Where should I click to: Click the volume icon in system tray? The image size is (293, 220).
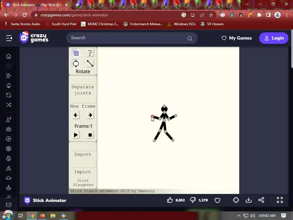pos(252,216)
